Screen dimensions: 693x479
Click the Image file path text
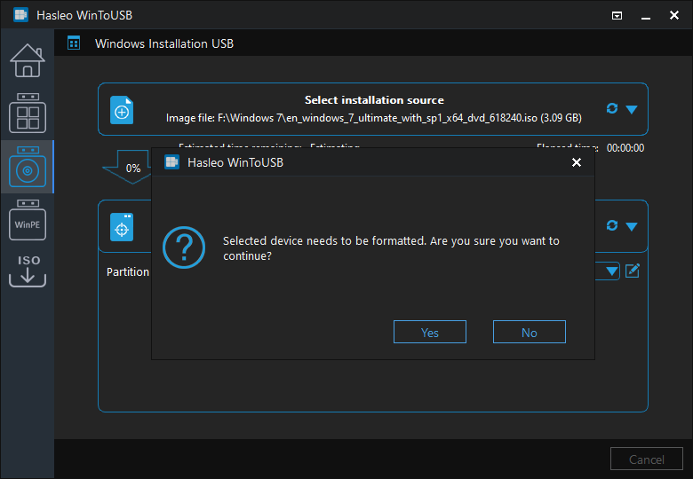click(374, 118)
